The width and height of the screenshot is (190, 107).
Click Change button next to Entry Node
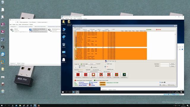point(172,64)
